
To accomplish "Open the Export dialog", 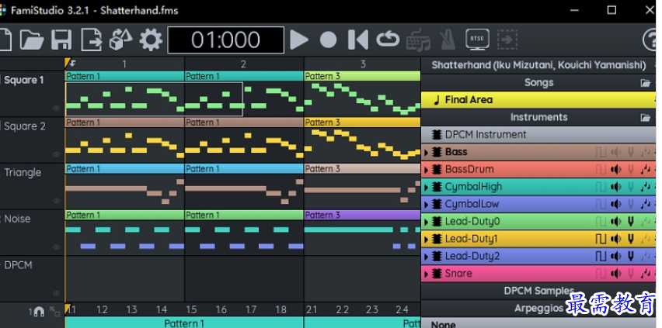I will tap(92, 40).
